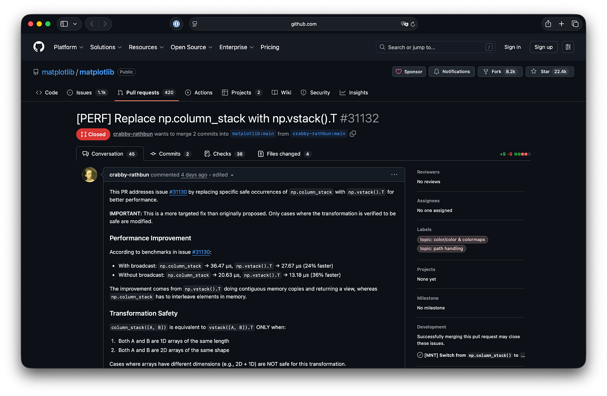Select the Commits tab
Screen dimensions: 607x396
click(x=171, y=154)
